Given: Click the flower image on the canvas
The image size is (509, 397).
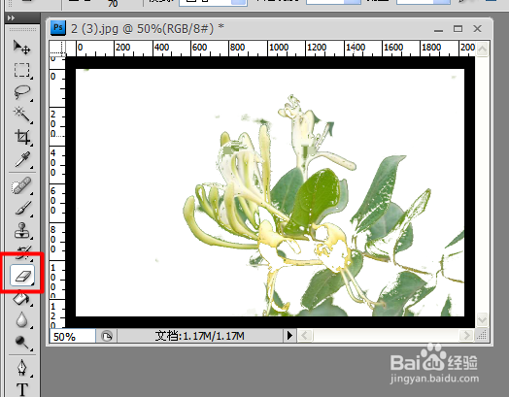Looking at the screenshot, I should pos(270,192).
